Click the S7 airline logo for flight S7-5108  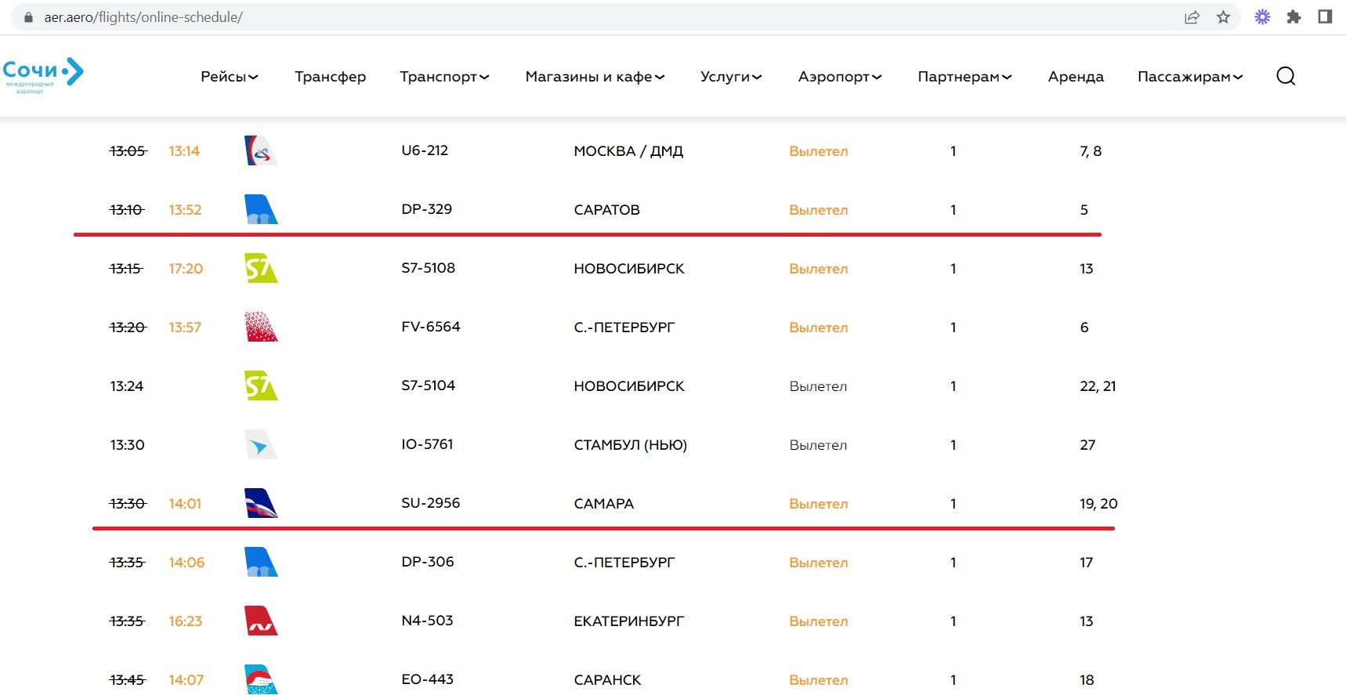point(261,268)
